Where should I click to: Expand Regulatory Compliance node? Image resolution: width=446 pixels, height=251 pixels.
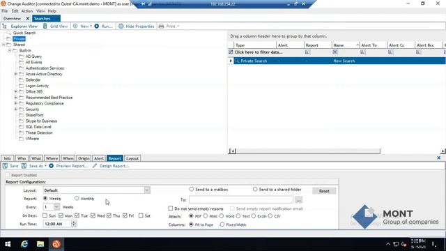coord(16,103)
